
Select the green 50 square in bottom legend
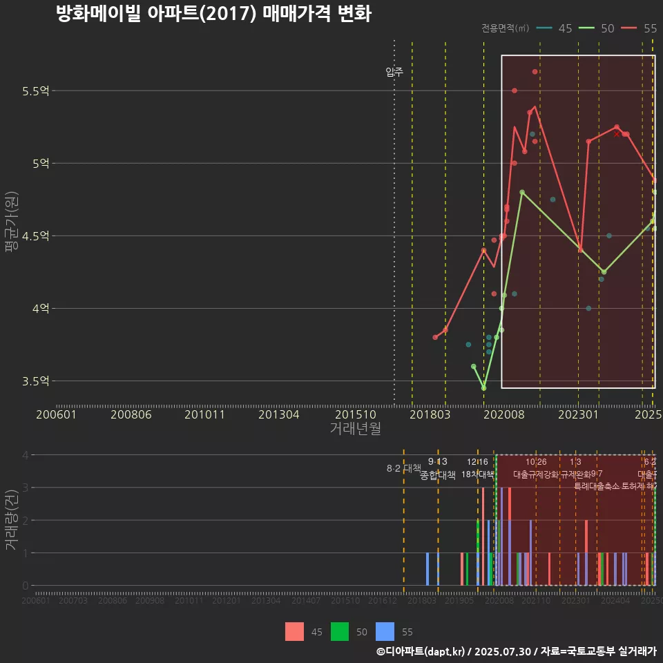tap(340, 632)
